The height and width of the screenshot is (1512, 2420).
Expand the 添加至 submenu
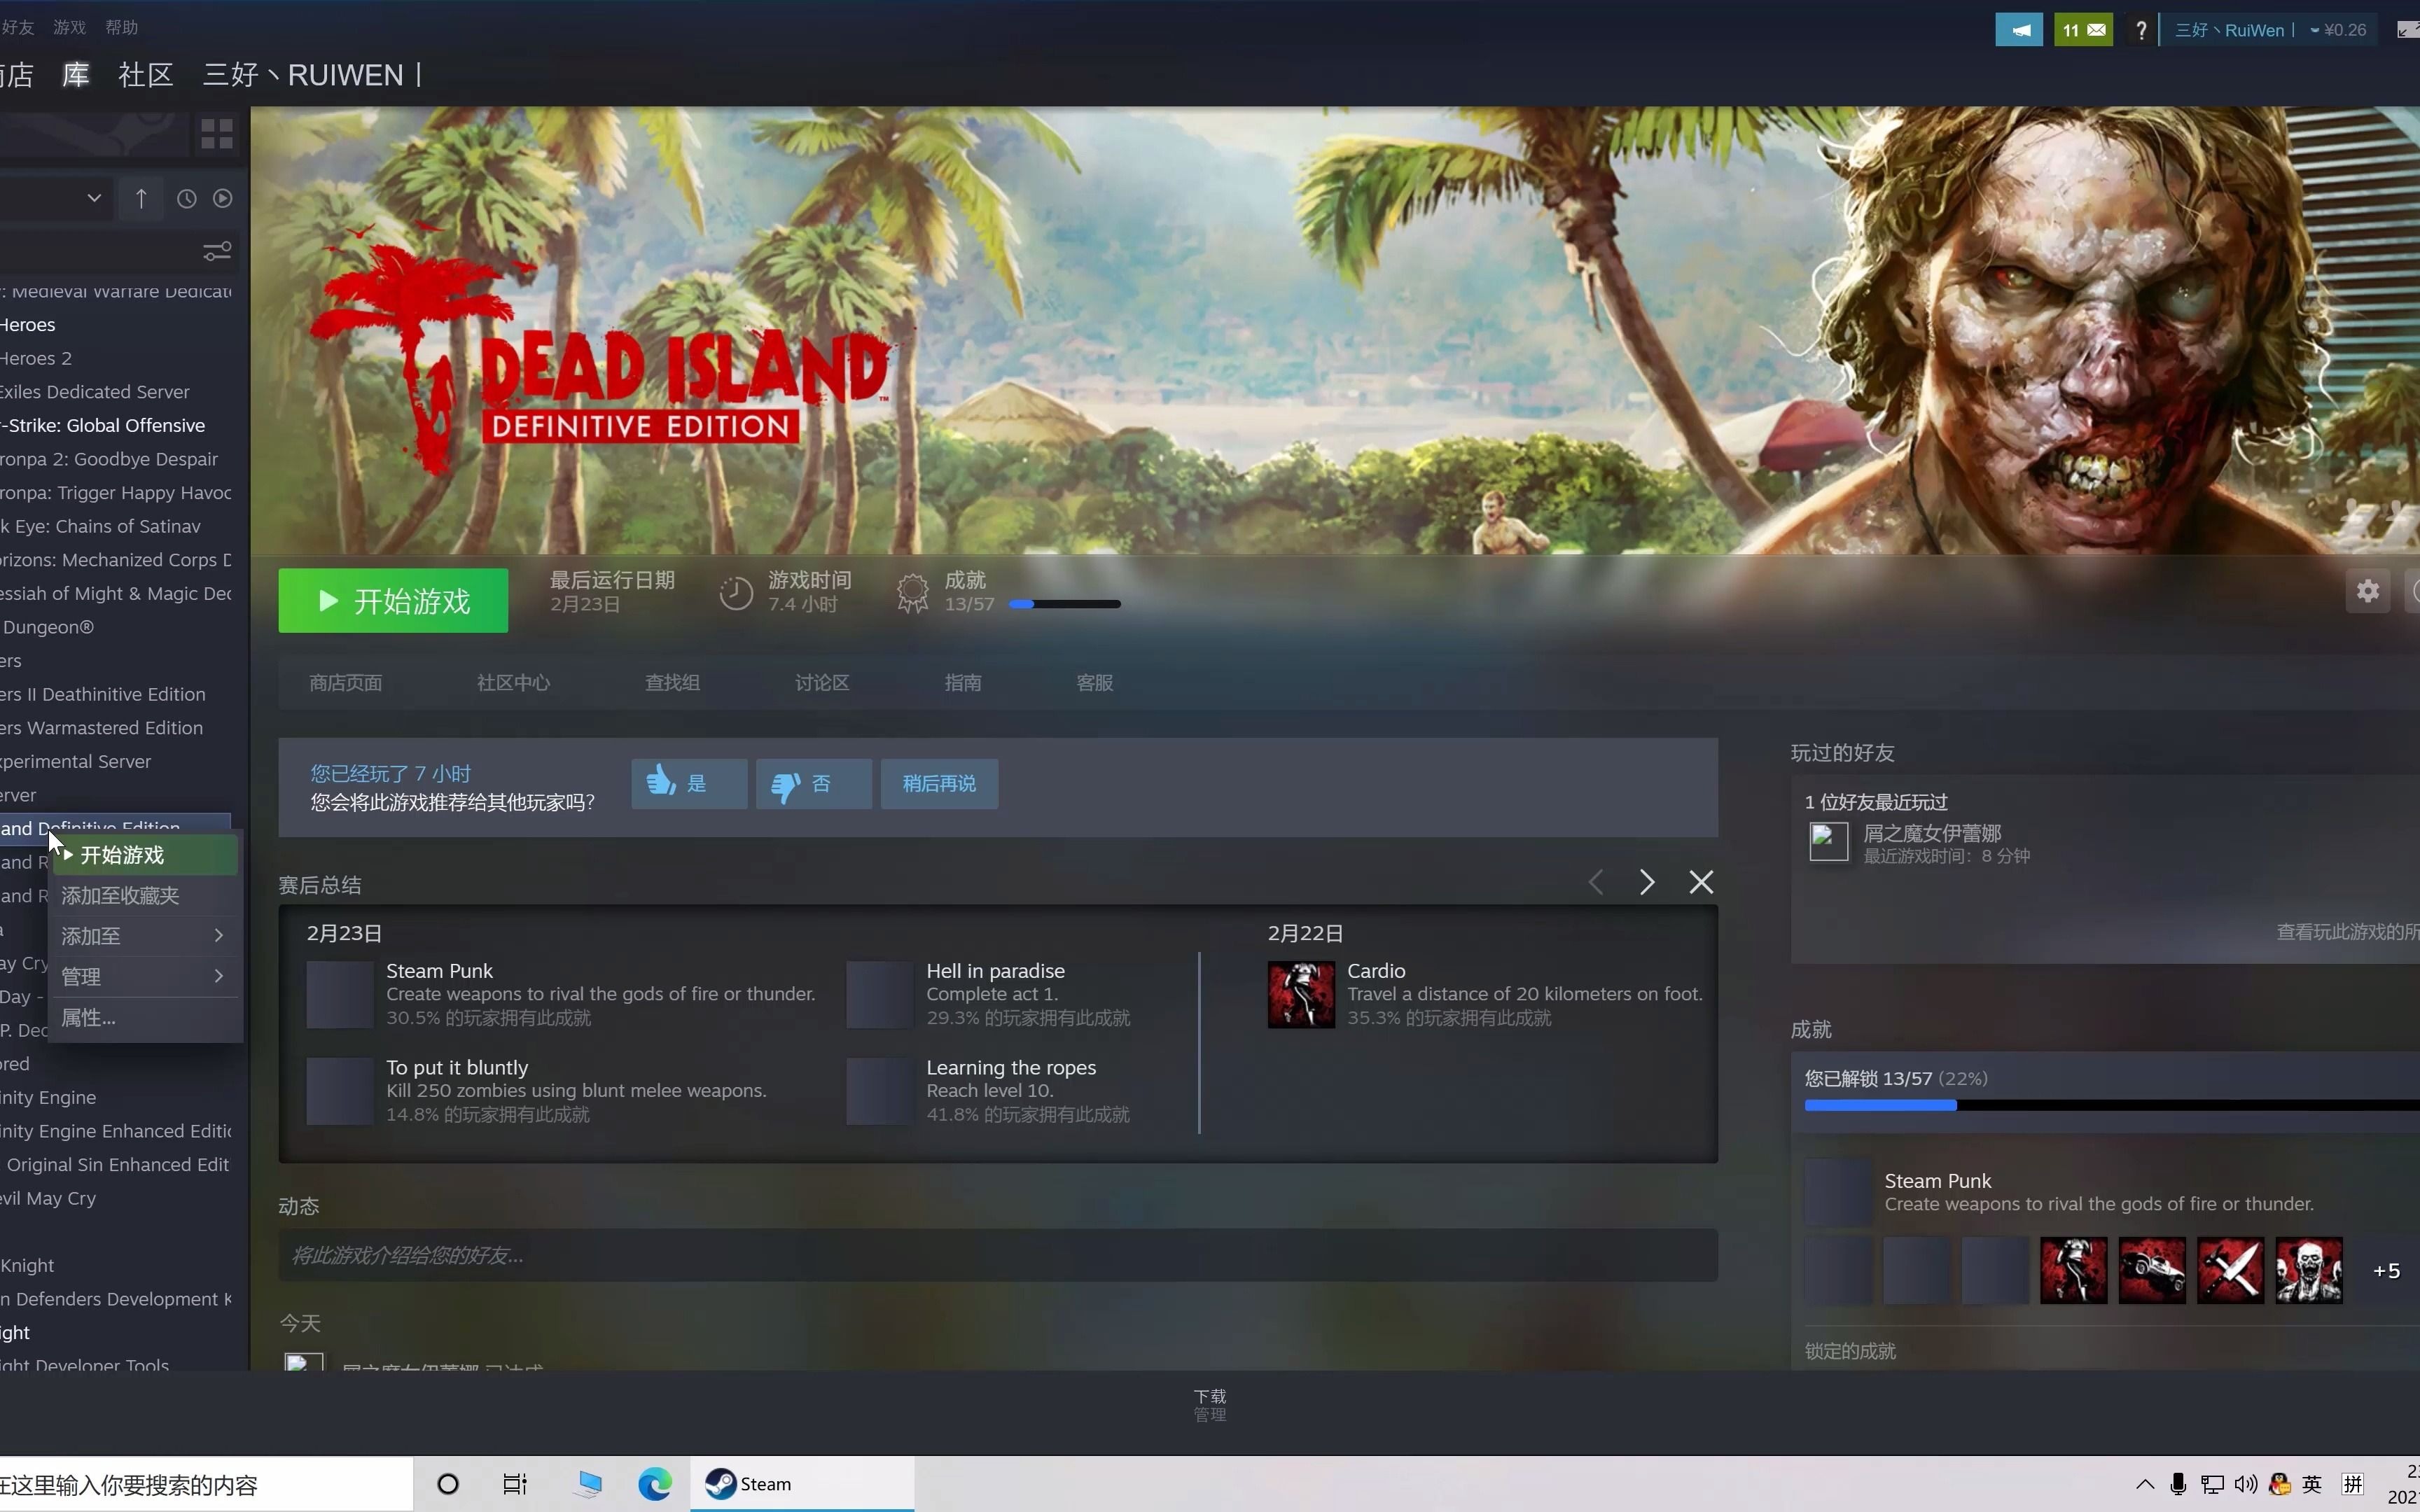click(144, 936)
